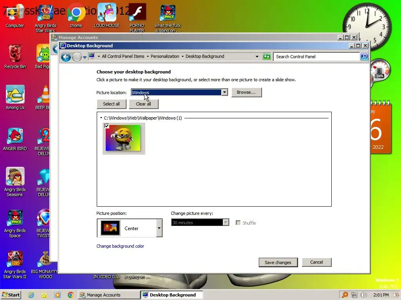Viewport: 401px width, 300px height.
Task: Open the volume speaker tray icon
Action: pyautogui.click(x=363, y=295)
